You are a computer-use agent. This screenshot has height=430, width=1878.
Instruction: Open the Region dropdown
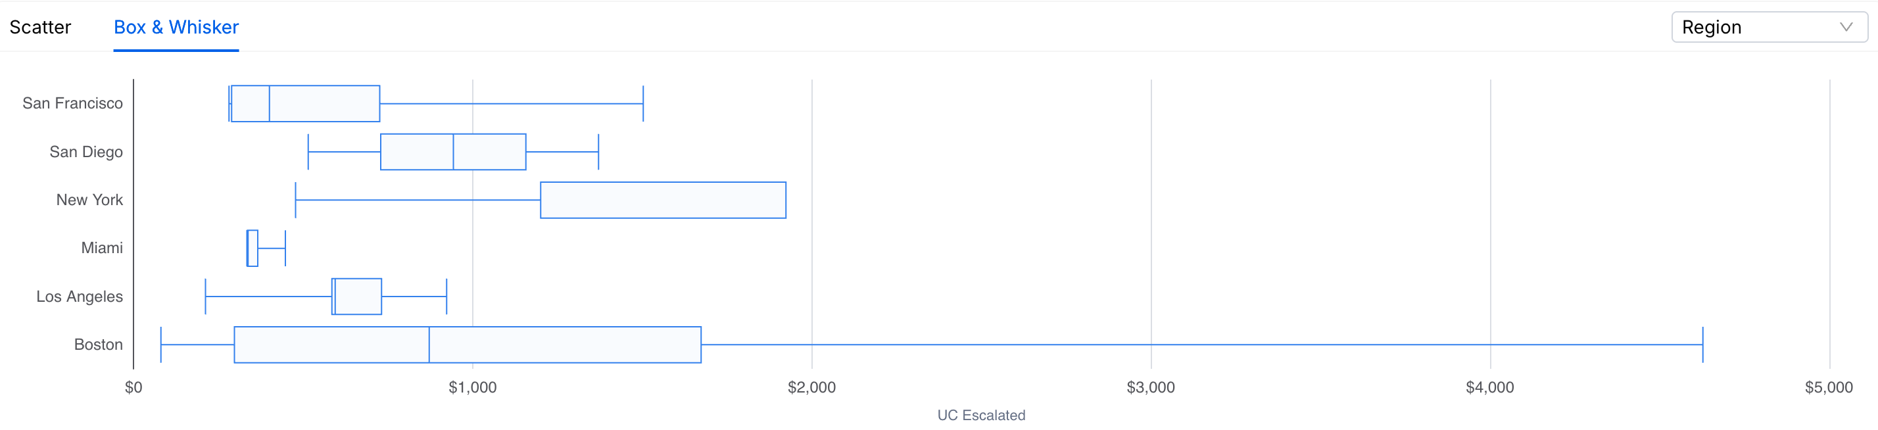1769,27
